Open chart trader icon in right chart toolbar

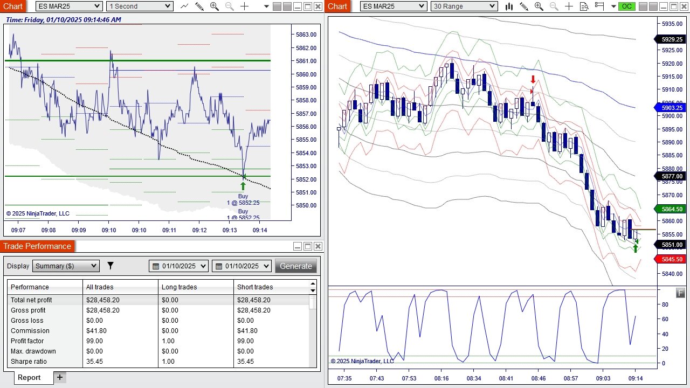pos(599,6)
